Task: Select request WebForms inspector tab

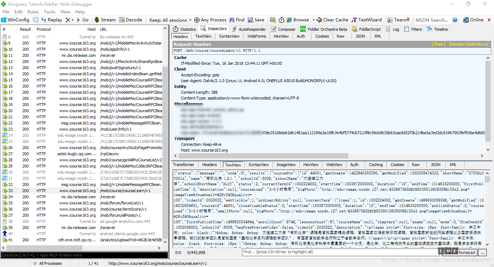Action: [x=257, y=36]
